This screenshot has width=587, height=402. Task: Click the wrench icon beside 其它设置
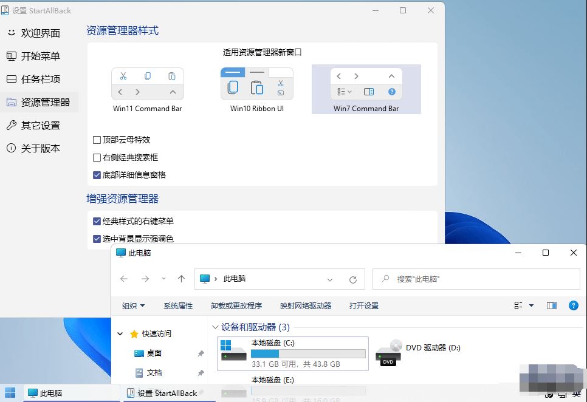coord(12,125)
